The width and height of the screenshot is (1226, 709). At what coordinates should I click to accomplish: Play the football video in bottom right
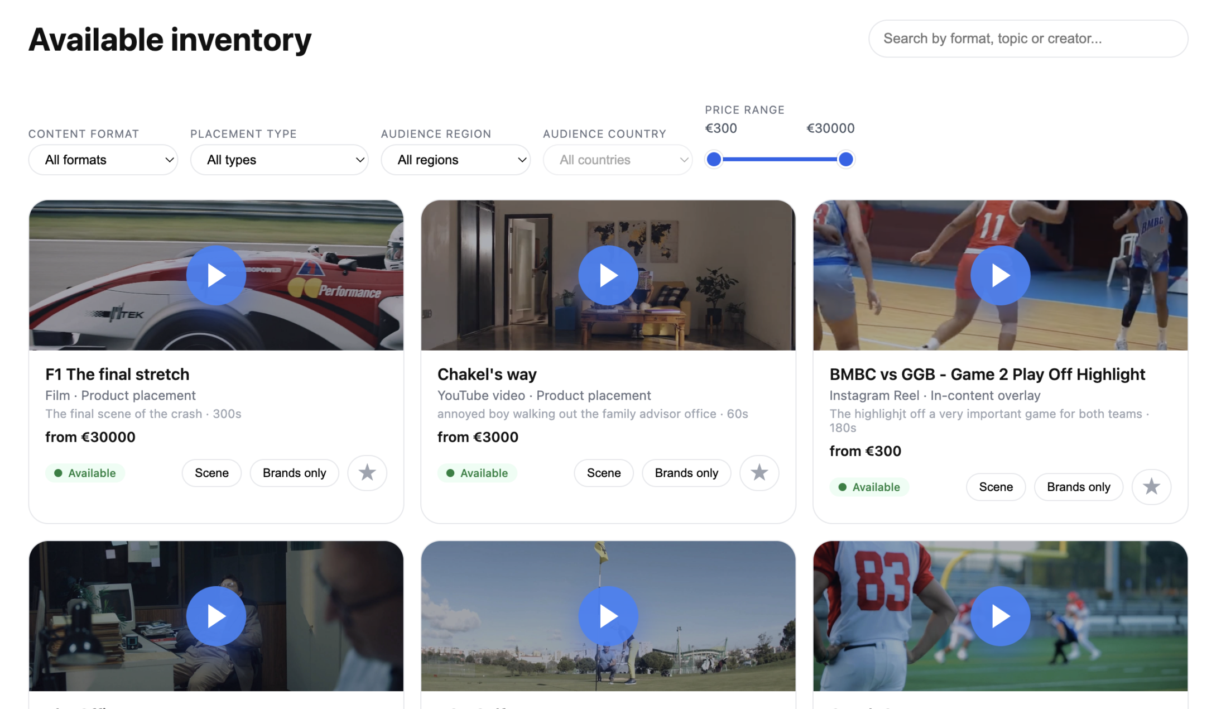(999, 616)
